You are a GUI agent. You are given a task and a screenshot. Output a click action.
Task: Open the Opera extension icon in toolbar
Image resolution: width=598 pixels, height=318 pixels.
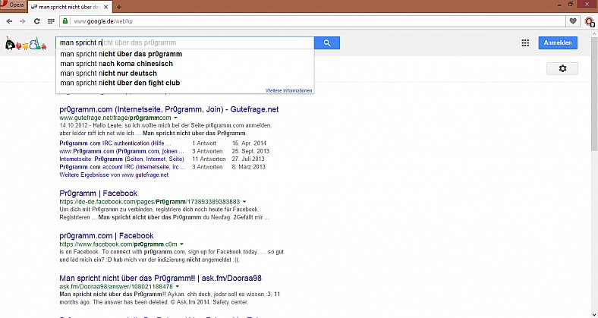click(590, 21)
